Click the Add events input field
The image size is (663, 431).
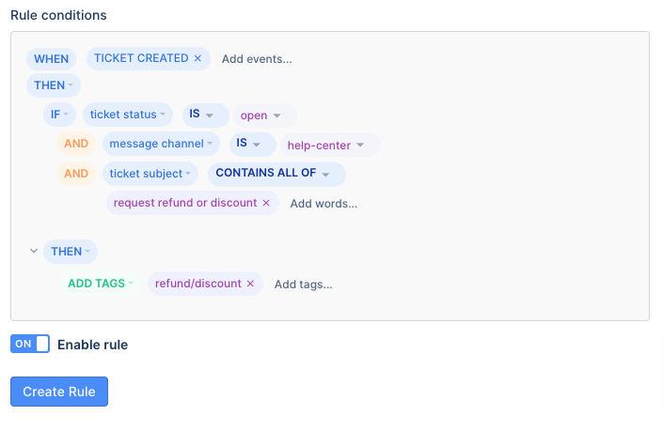(257, 58)
